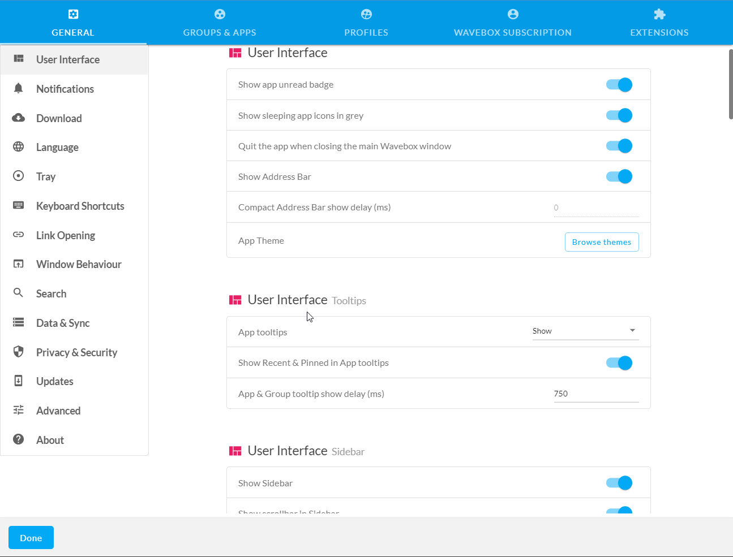Open the Window Behaviour settings section
This screenshot has height=557, width=733.
click(74, 264)
